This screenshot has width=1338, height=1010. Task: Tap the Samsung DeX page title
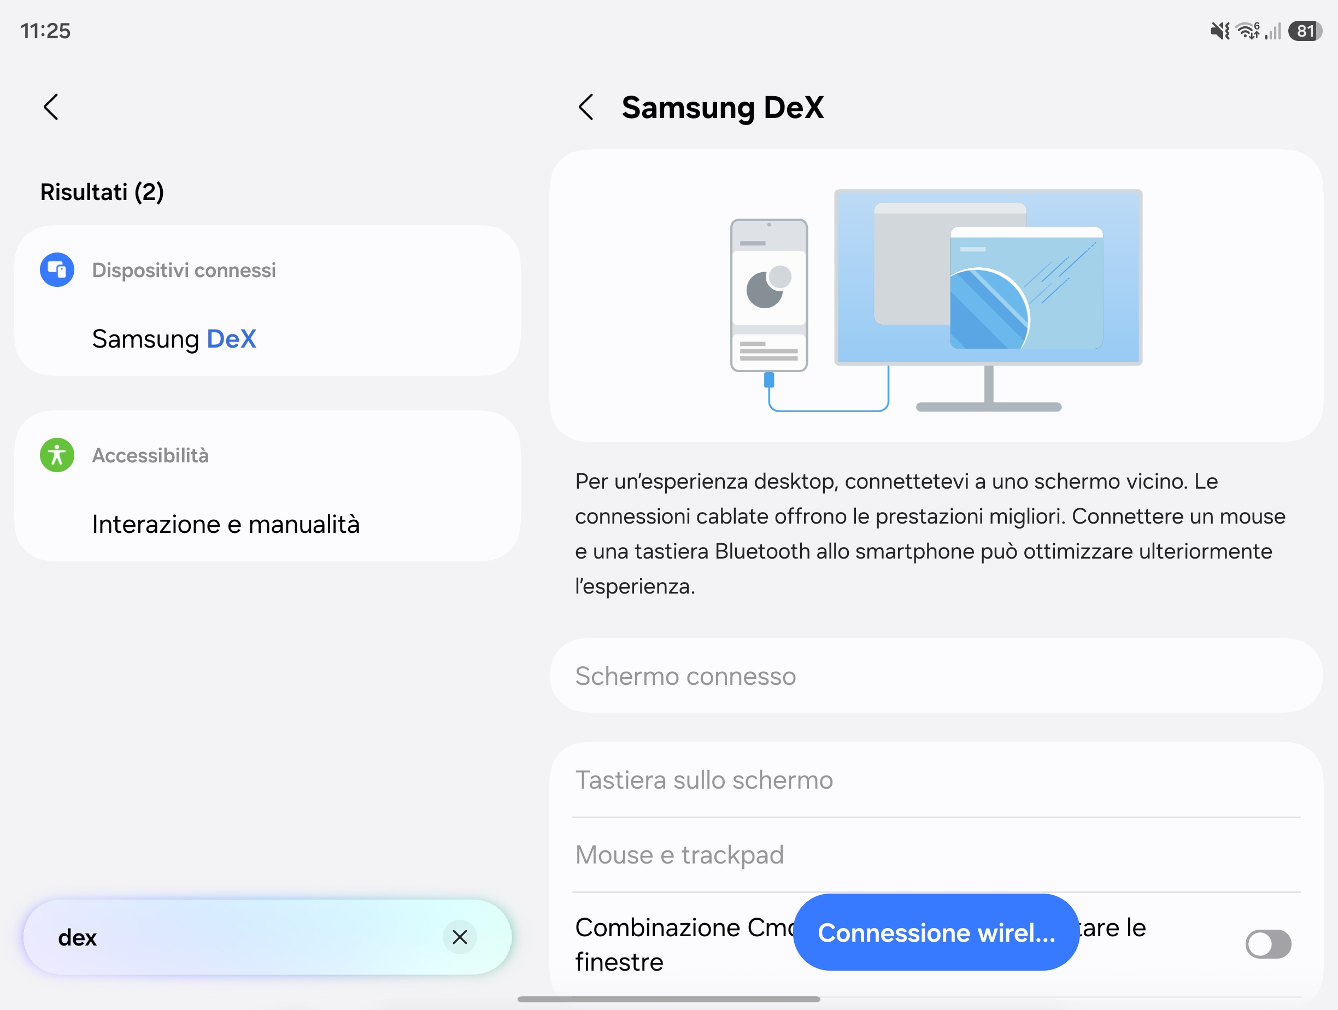tap(723, 108)
